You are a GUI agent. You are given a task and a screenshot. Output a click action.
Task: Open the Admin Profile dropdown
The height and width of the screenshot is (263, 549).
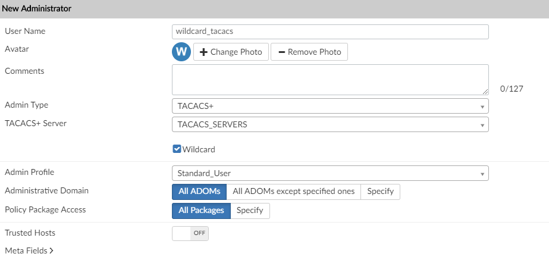(x=330, y=173)
